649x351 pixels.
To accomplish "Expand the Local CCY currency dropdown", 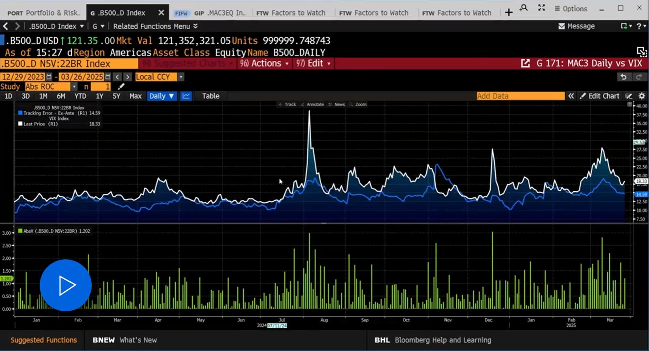I will [181, 77].
